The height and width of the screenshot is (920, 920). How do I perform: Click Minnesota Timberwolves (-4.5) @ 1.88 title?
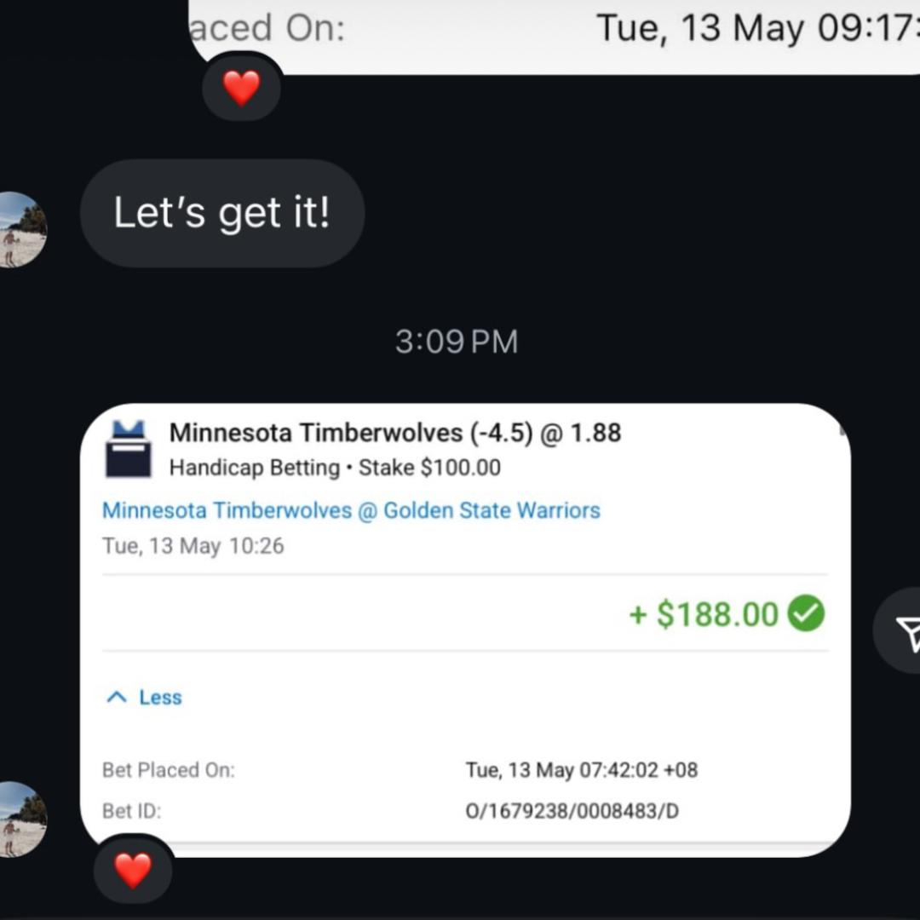click(x=395, y=433)
